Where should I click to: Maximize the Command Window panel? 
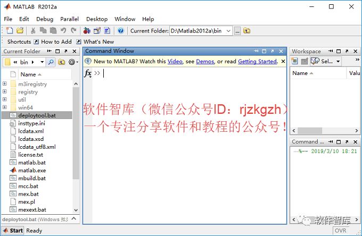coord(264,51)
